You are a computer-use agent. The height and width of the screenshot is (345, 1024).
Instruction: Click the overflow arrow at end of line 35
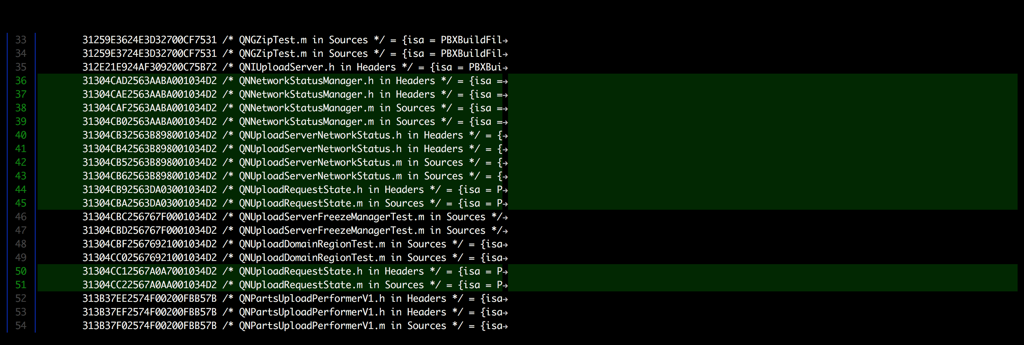pyautogui.click(x=505, y=68)
